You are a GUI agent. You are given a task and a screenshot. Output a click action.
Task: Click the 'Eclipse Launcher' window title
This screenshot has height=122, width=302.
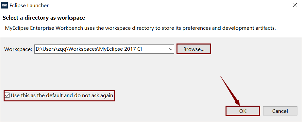(29, 6)
